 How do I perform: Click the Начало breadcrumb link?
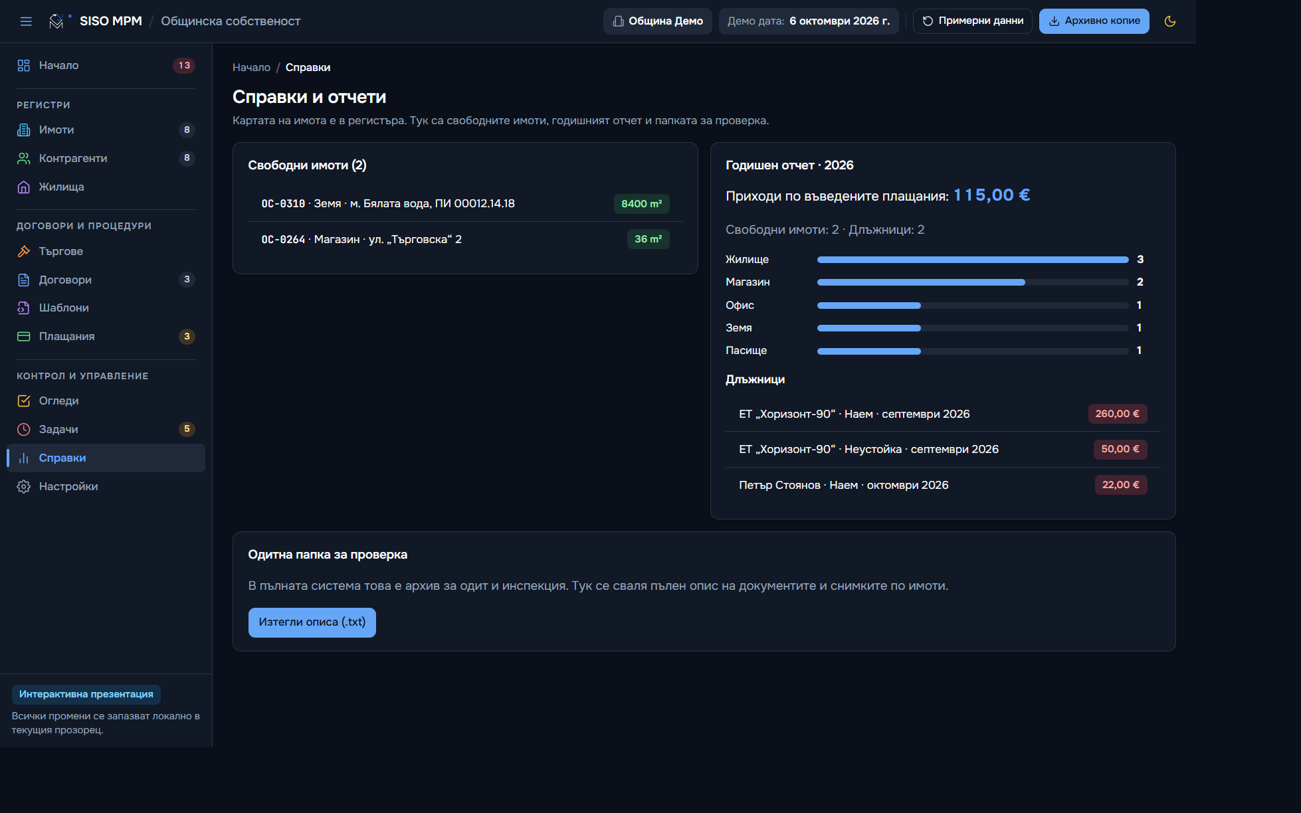251,67
